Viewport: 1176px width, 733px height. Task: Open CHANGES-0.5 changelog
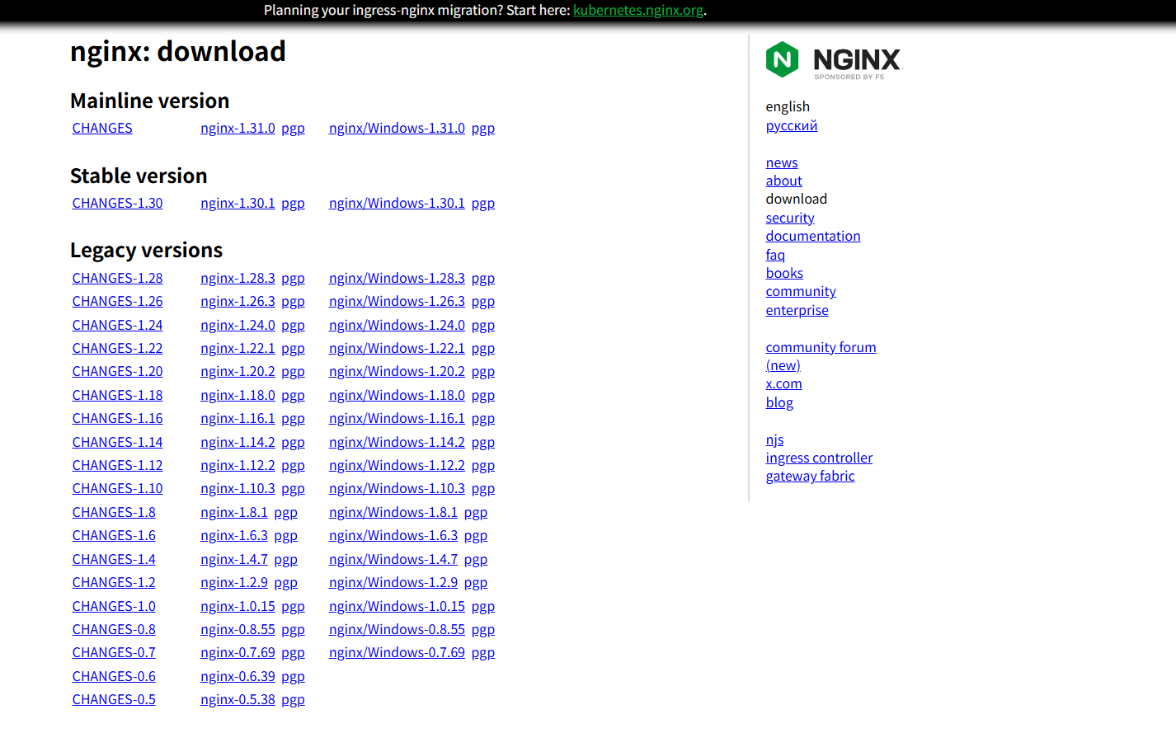[x=114, y=699]
